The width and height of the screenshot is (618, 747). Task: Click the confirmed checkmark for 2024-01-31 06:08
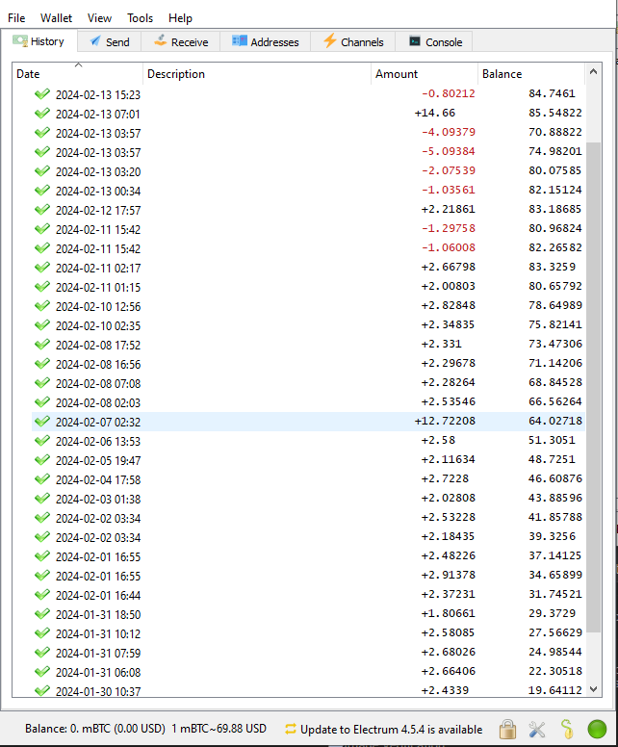[x=42, y=672]
